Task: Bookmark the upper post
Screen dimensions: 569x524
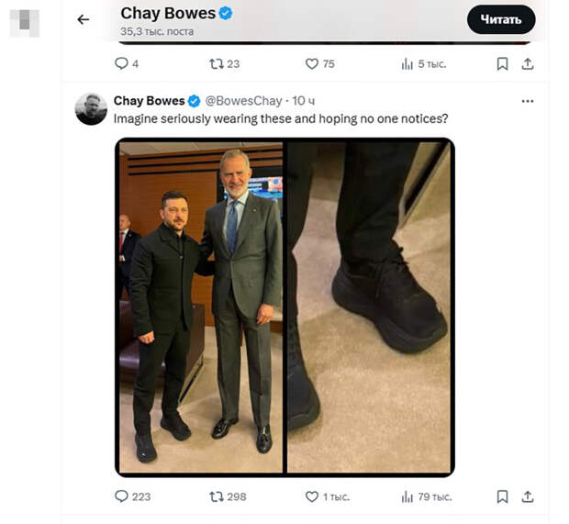Action: tap(502, 63)
